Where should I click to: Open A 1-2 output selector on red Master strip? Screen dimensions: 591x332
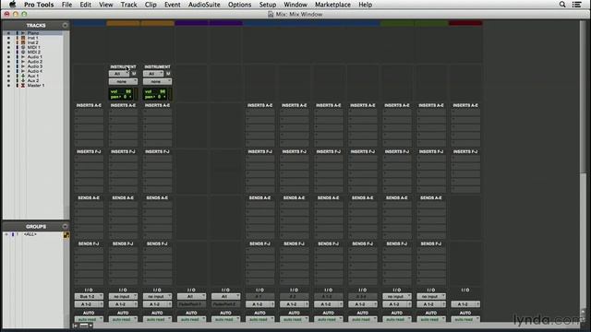point(465,304)
